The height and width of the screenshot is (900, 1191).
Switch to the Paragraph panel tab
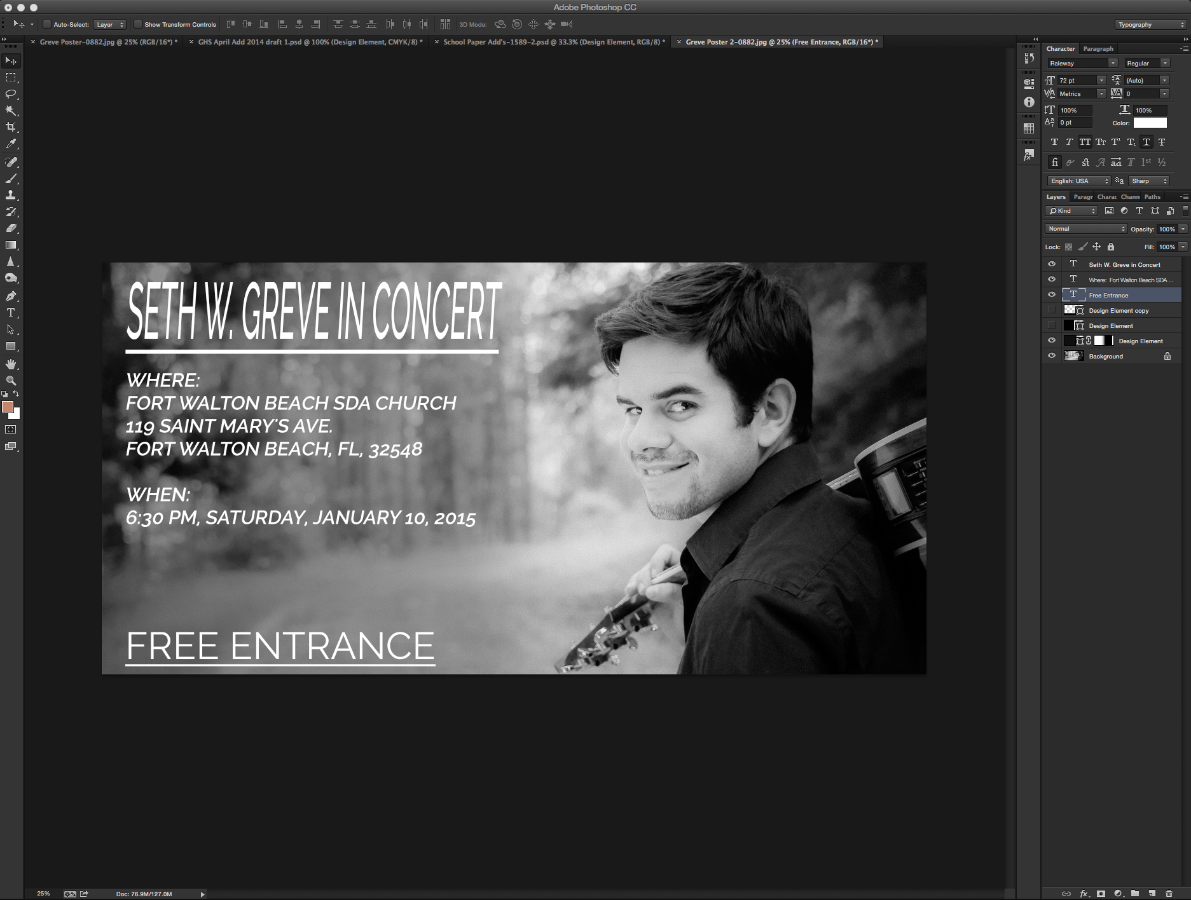[x=1098, y=49]
